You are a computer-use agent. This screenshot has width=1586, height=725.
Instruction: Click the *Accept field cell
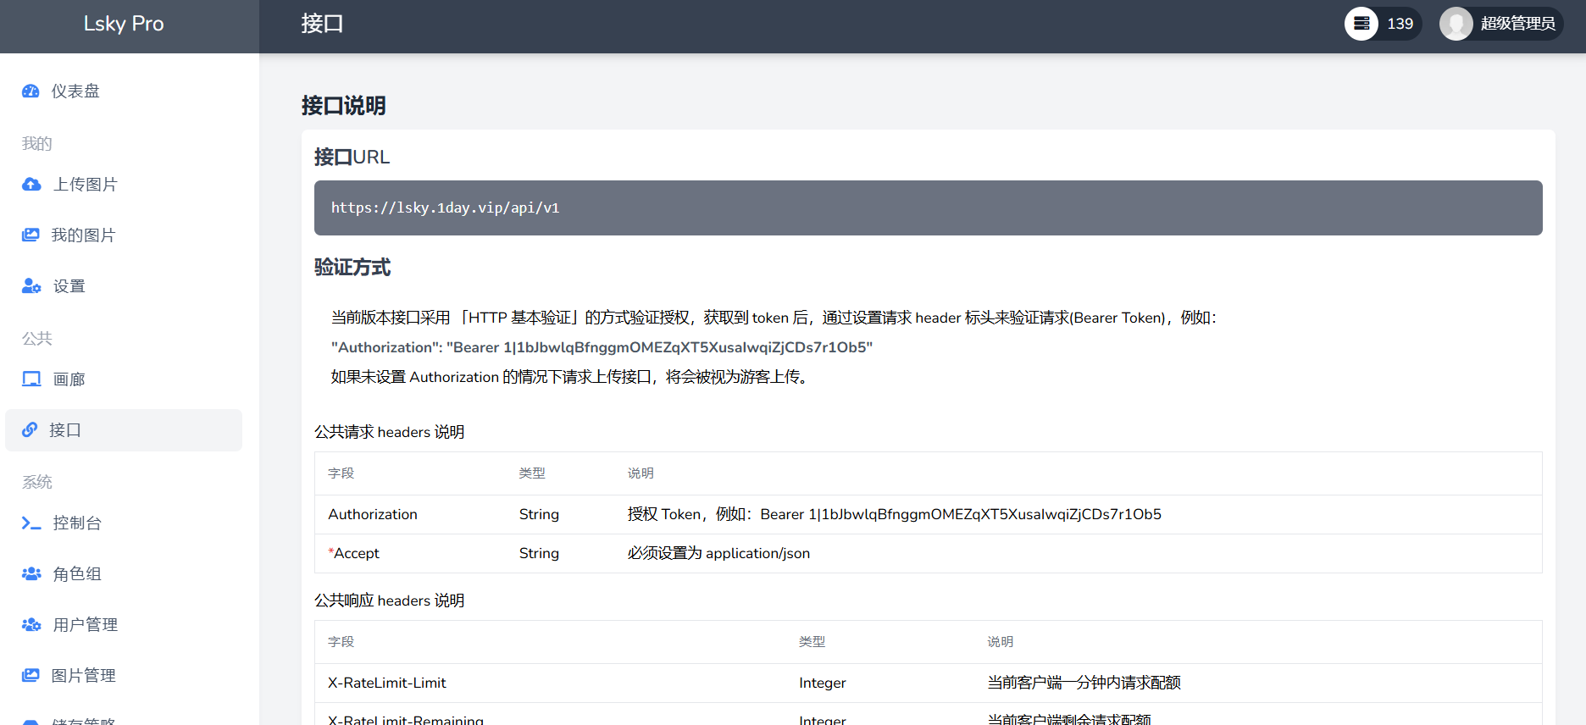point(354,554)
